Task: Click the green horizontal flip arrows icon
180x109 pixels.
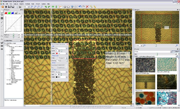Action: tap(53, 7)
